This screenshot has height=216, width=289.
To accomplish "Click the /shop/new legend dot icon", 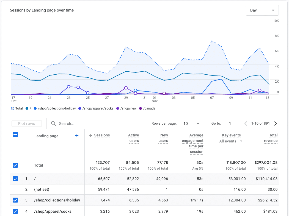I will (118, 108).
